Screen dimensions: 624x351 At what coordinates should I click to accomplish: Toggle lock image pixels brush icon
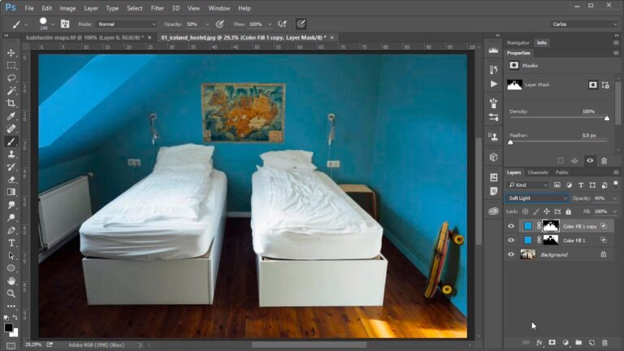tap(536, 211)
